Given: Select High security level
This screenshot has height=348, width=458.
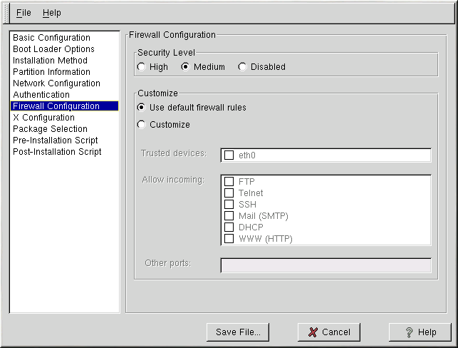Looking at the screenshot, I should pos(142,67).
